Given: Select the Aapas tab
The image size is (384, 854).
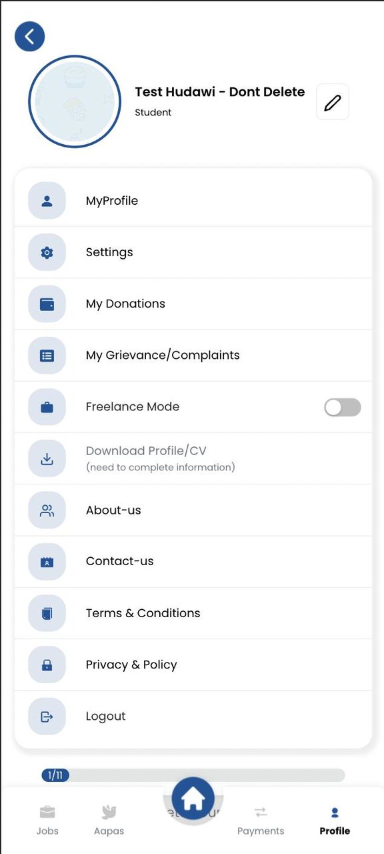Looking at the screenshot, I should [x=109, y=819].
